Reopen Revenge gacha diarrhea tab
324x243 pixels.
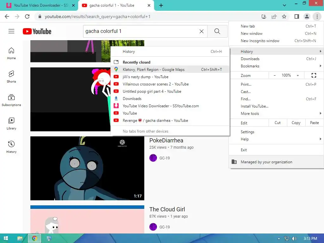click(170, 121)
